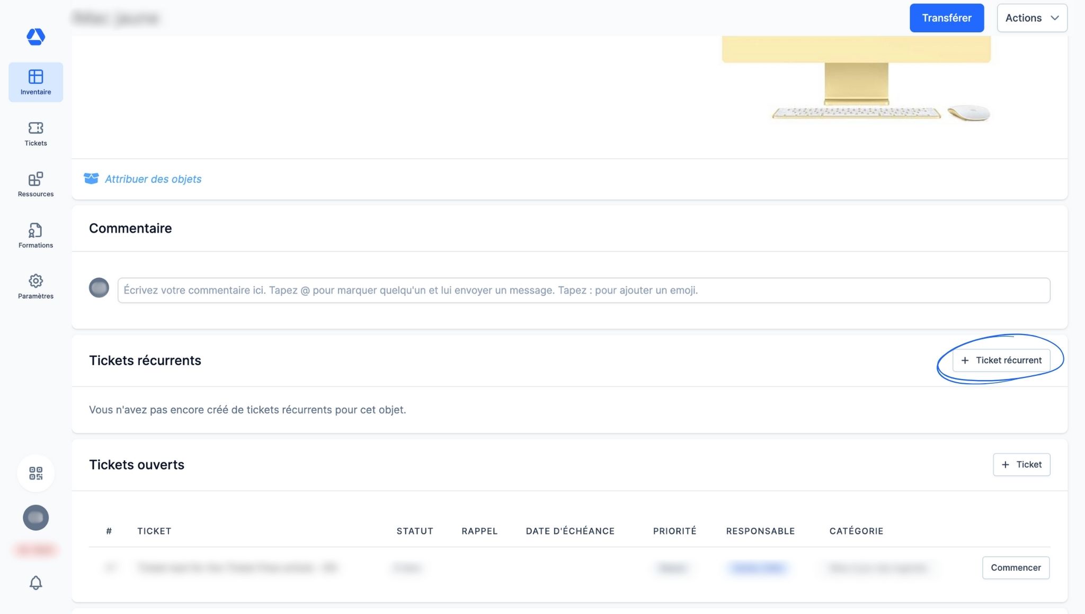Click the yellow iMac product image

tap(856, 79)
